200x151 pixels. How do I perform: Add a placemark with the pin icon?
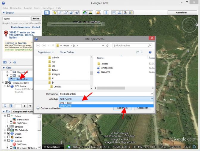55,12
